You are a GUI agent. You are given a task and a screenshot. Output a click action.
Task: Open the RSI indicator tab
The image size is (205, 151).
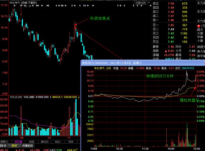tap(71, 141)
